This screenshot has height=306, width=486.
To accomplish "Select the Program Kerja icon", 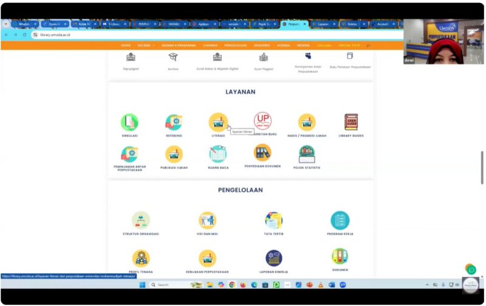I will click(x=340, y=220).
